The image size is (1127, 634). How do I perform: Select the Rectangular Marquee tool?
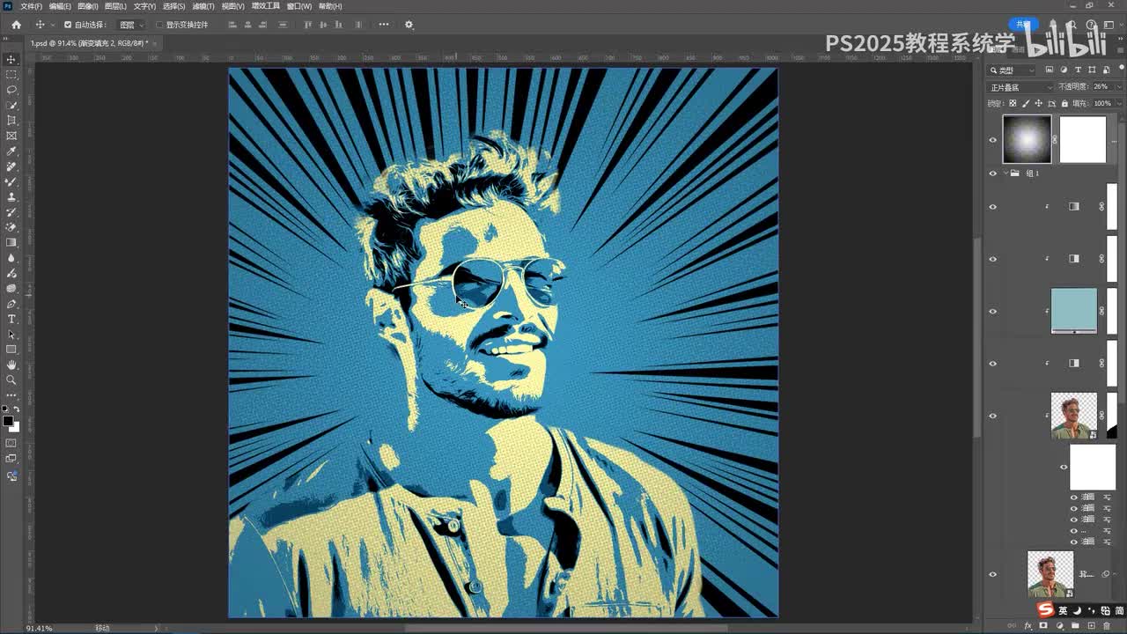pyautogui.click(x=11, y=75)
